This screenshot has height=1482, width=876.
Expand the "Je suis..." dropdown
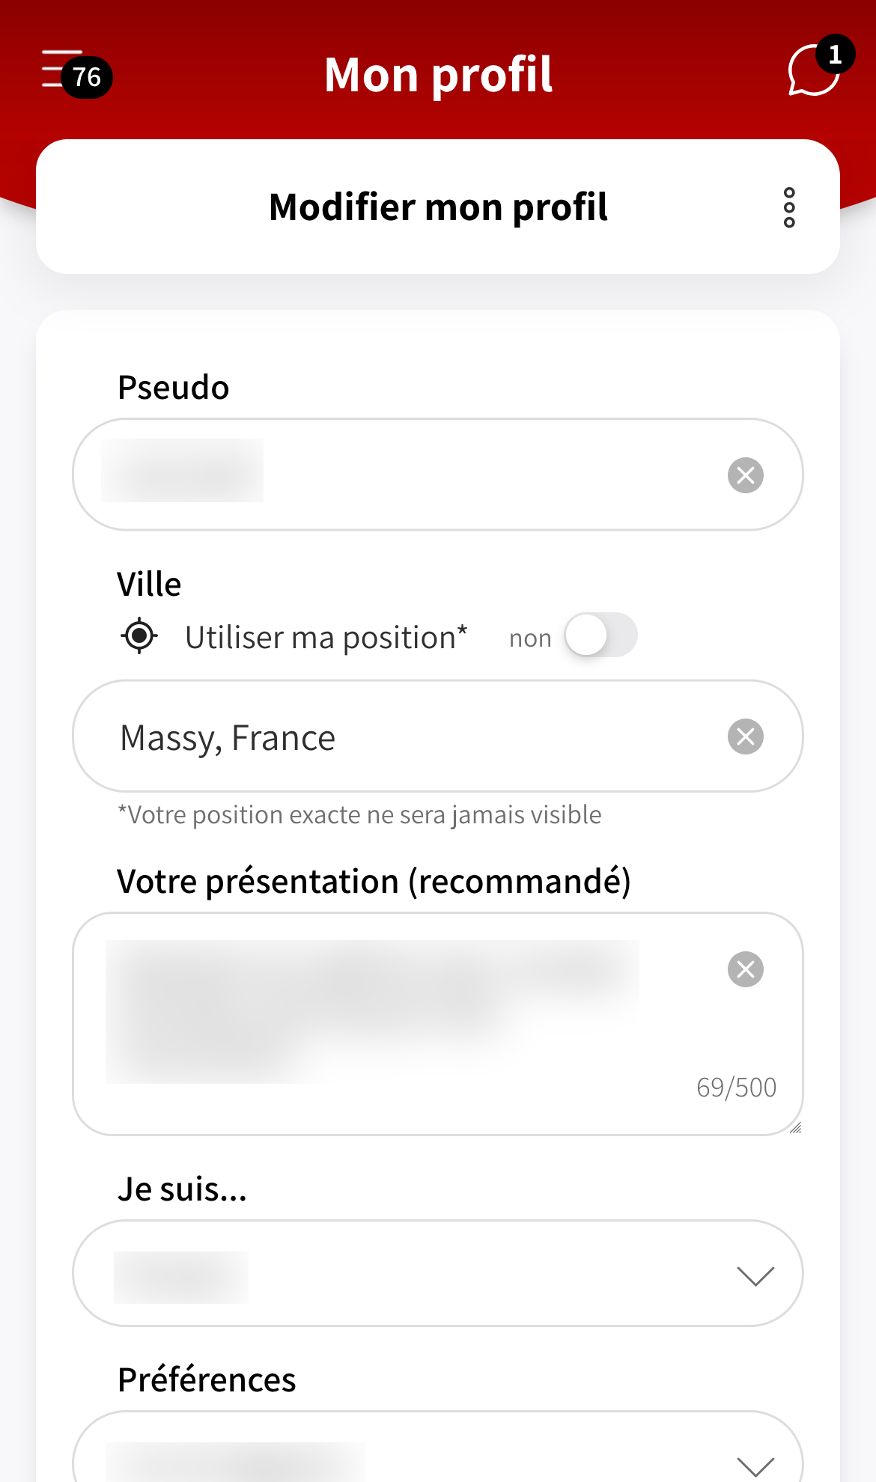755,1275
